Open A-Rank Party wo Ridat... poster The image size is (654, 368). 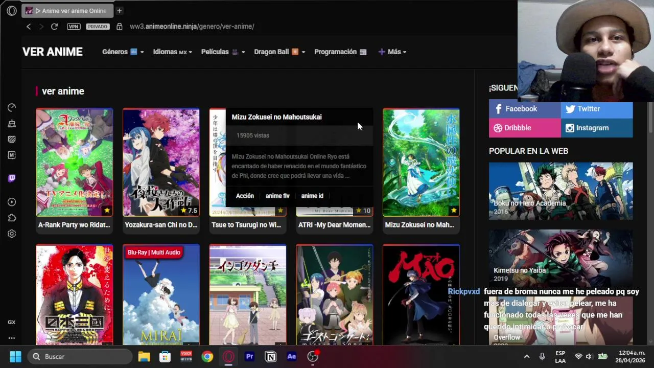[x=75, y=162]
